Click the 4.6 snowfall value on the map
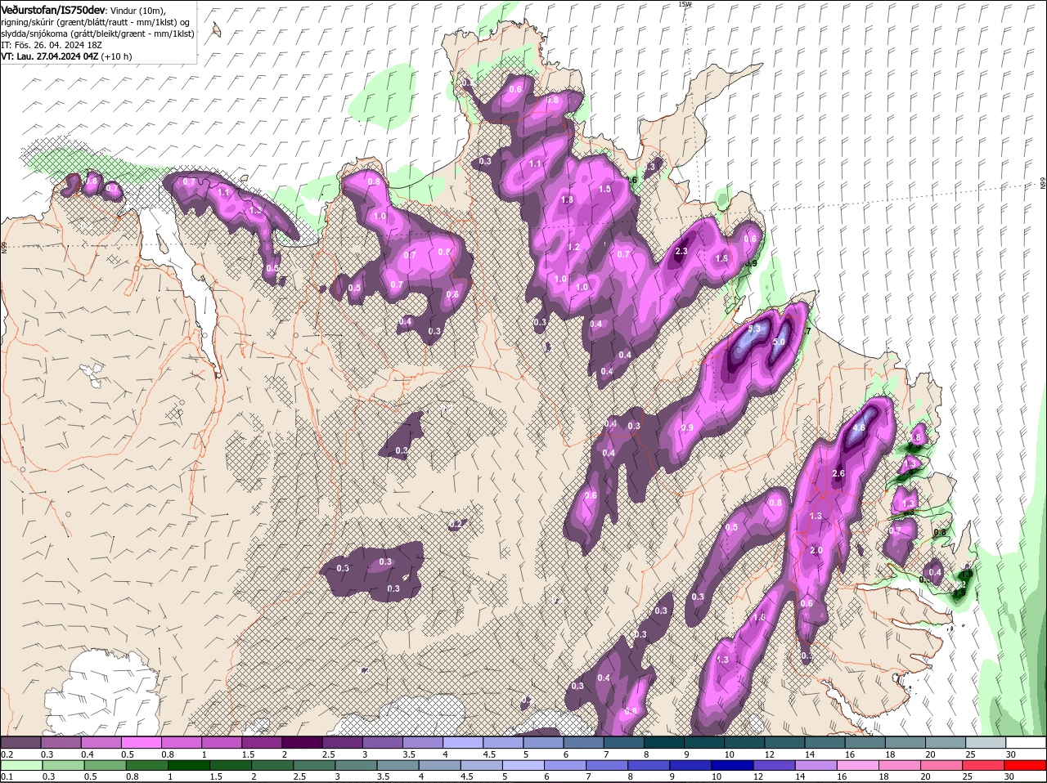The height and width of the screenshot is (783, 1047). point(859,427)
